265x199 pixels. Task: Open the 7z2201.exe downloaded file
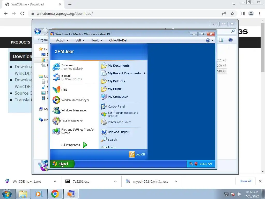[x=81, y=181]
